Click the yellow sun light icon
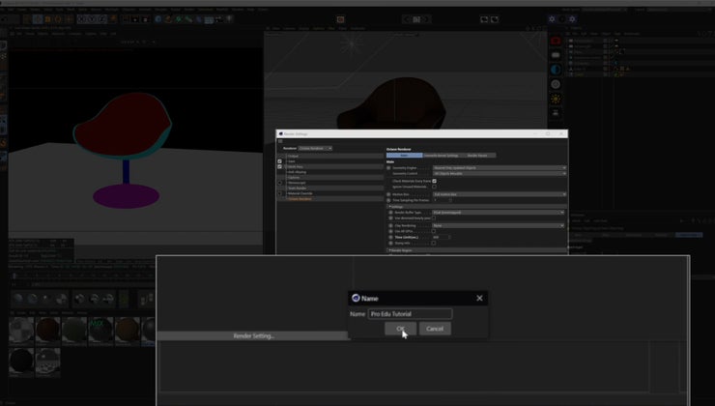 pyautogui.click(x=556, y=99)
